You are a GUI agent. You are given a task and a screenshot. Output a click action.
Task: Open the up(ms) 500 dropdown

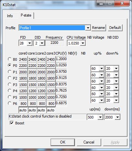(x=100, y=117)
